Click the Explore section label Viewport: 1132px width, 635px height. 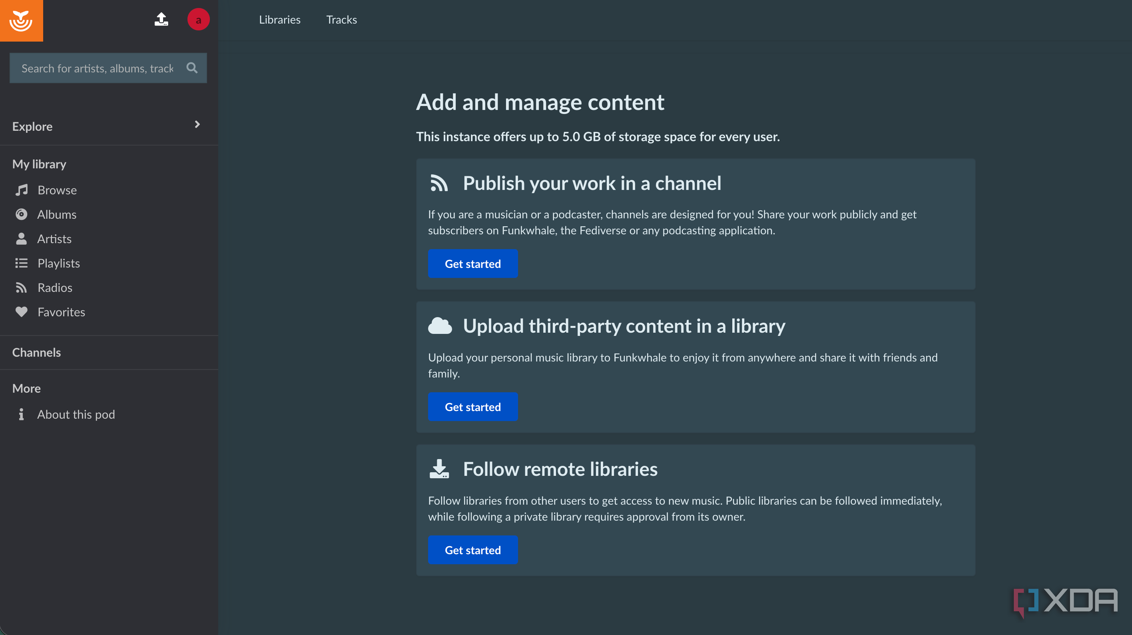pos(32,126)
